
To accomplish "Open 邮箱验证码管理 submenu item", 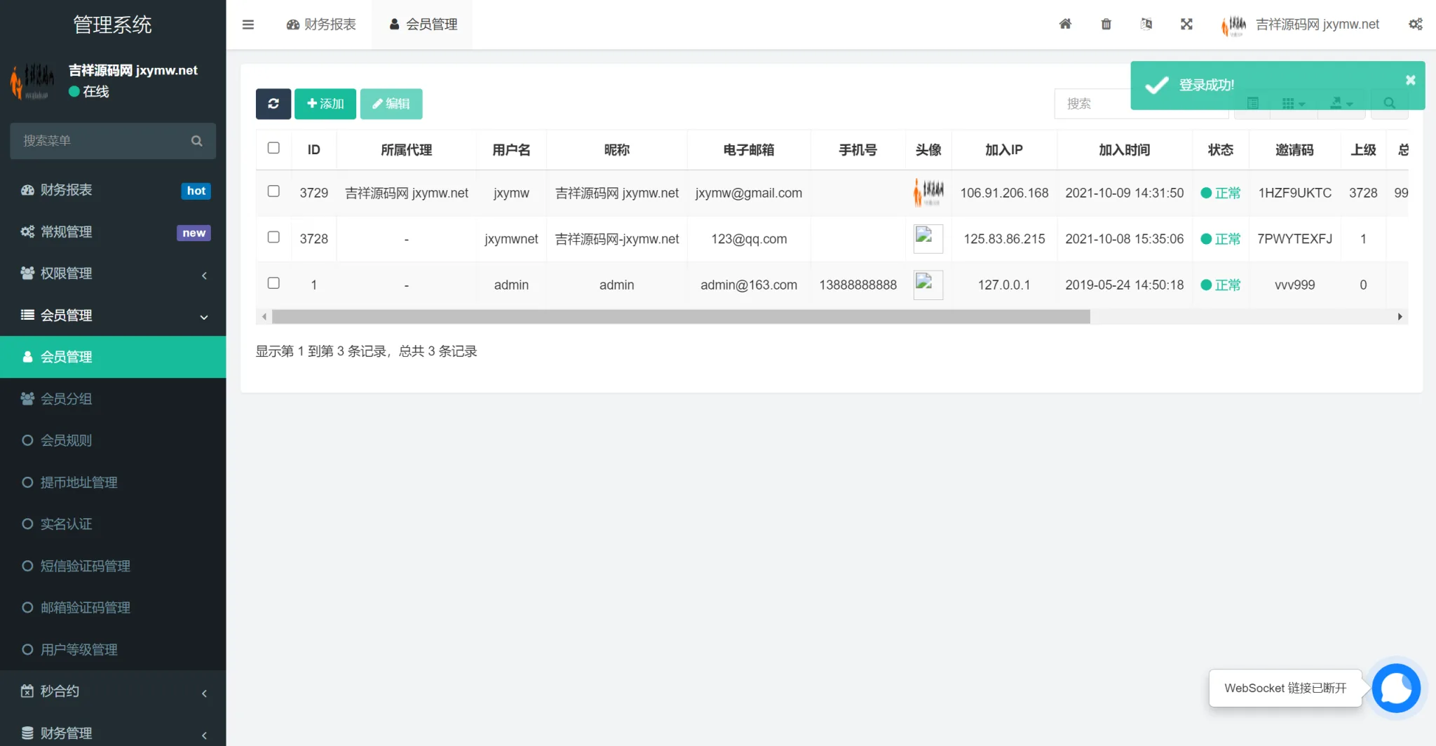I will (x=112, y=608).
